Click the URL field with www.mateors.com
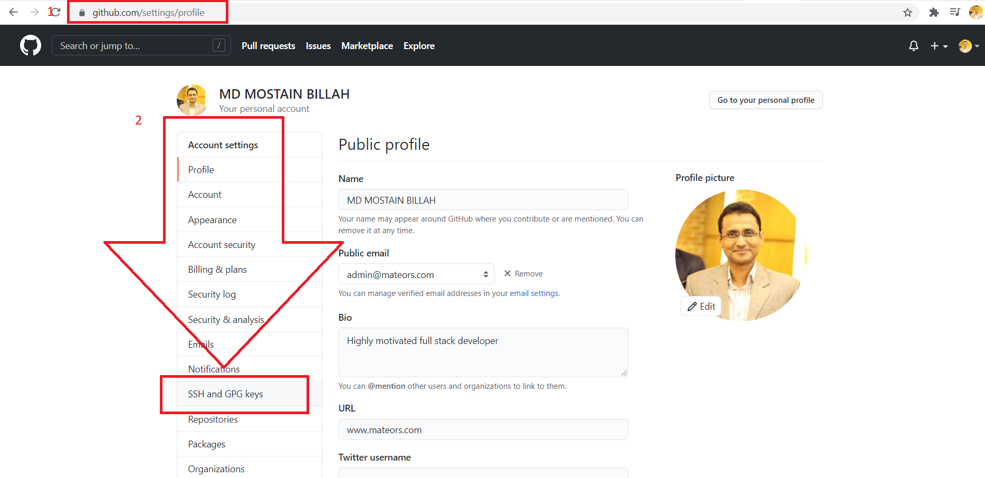Screen dimensions: 985x478 click(x=483, y=429)
